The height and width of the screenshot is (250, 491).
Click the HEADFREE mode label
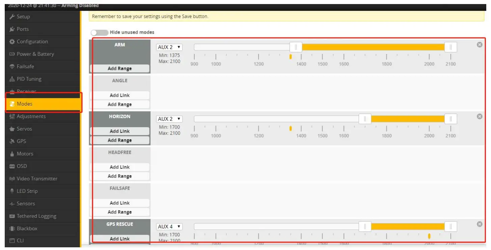(x=120, y=152)
